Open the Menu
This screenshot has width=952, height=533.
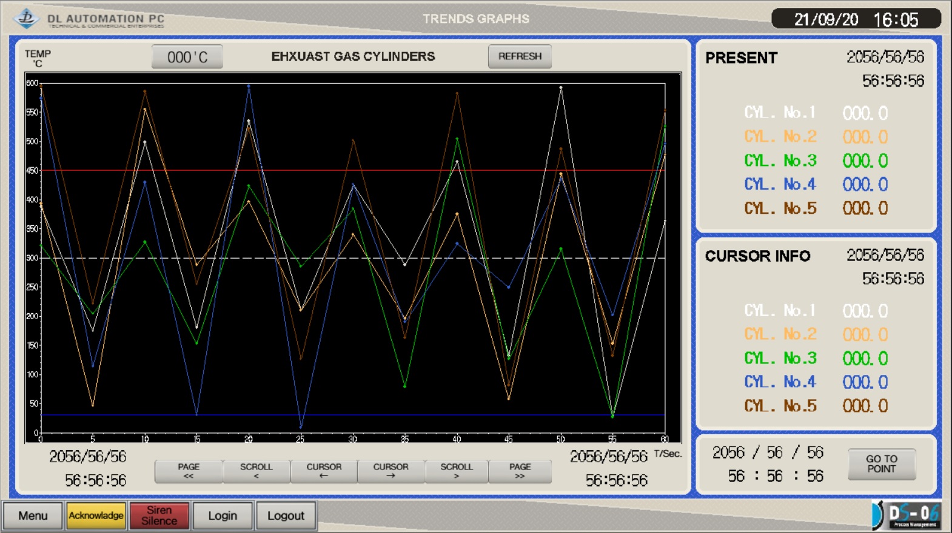tap(33, 515)
